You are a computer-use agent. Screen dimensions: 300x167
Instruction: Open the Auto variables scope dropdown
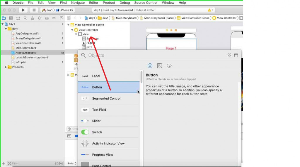point(72,163)
